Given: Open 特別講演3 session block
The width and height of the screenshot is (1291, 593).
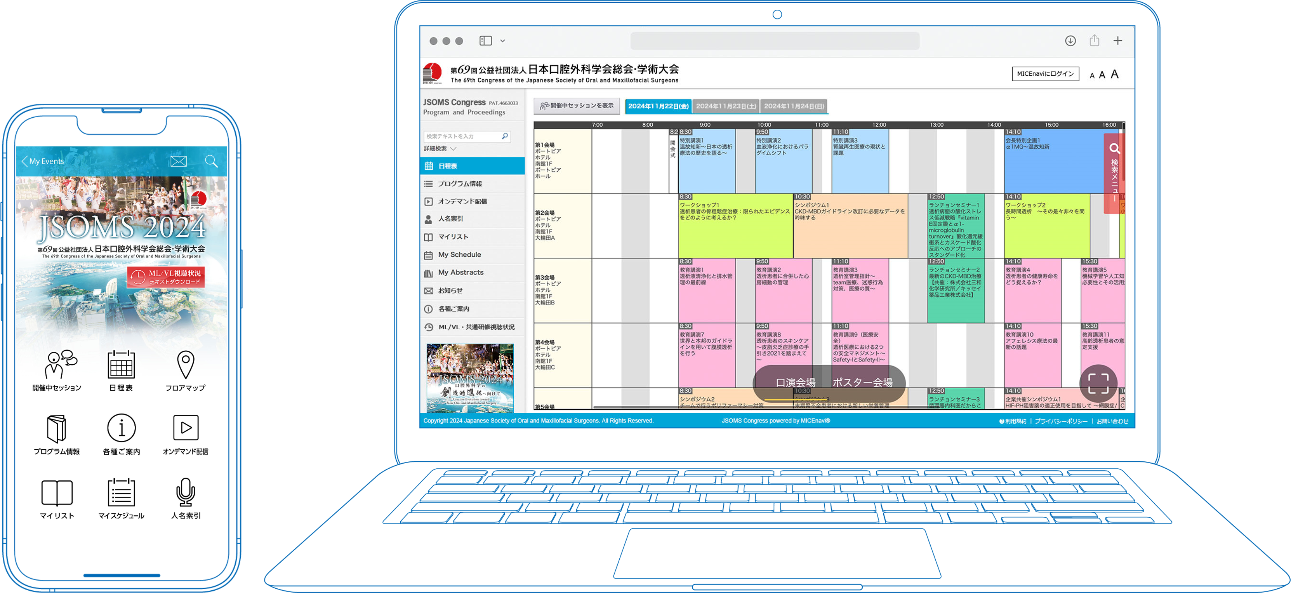Looking at the screenshot, I should point(860,162).
